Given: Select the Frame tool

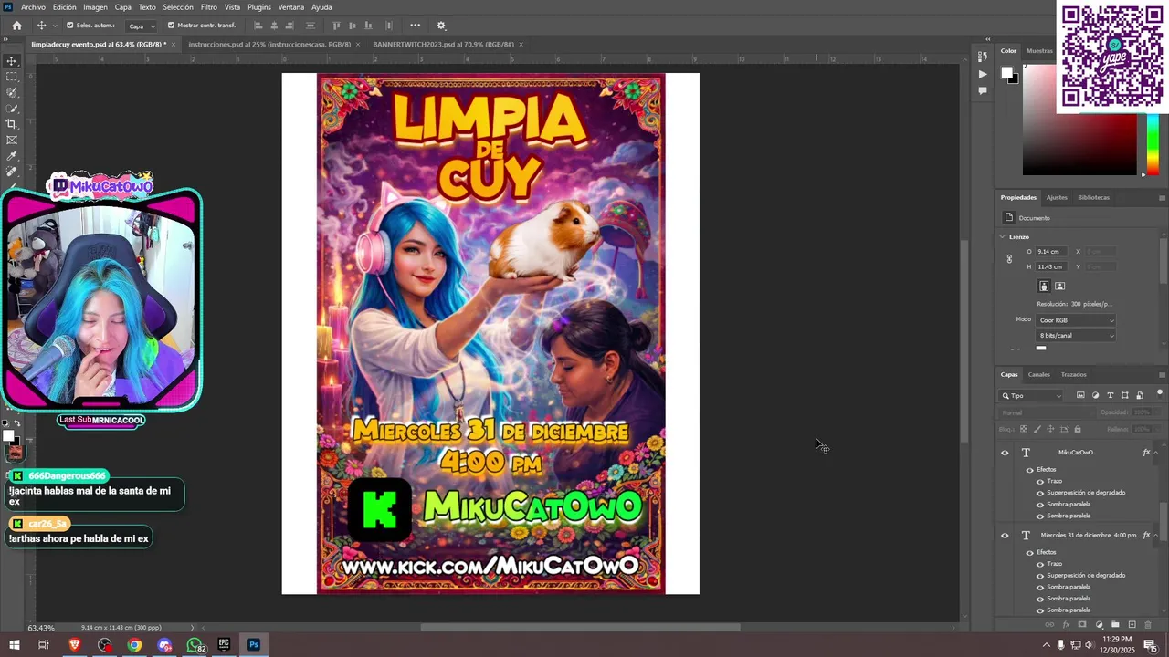Looking at the screenshot, I should [12, 140].
